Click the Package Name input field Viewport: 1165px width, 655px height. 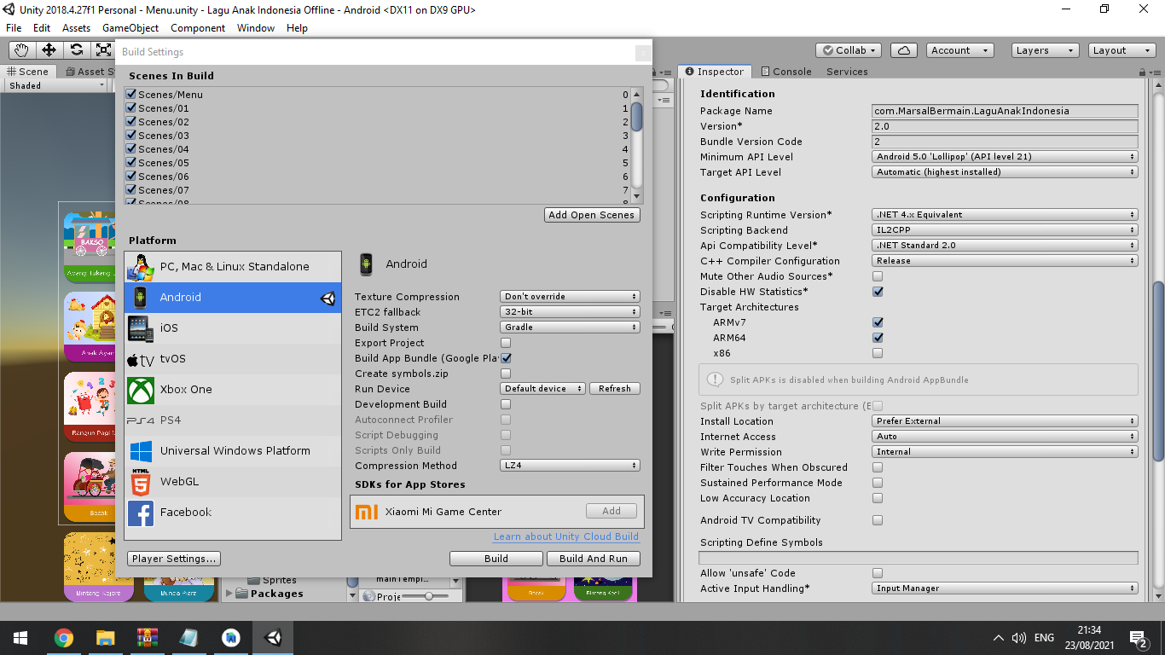[x=1006, y=111]
